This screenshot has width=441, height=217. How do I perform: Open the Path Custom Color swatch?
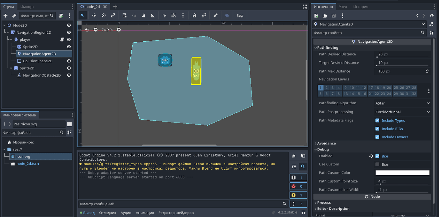pos(402,173)
